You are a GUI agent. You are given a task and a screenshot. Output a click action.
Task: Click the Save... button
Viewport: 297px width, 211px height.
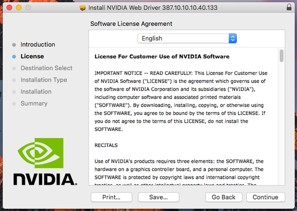(159, 197)
